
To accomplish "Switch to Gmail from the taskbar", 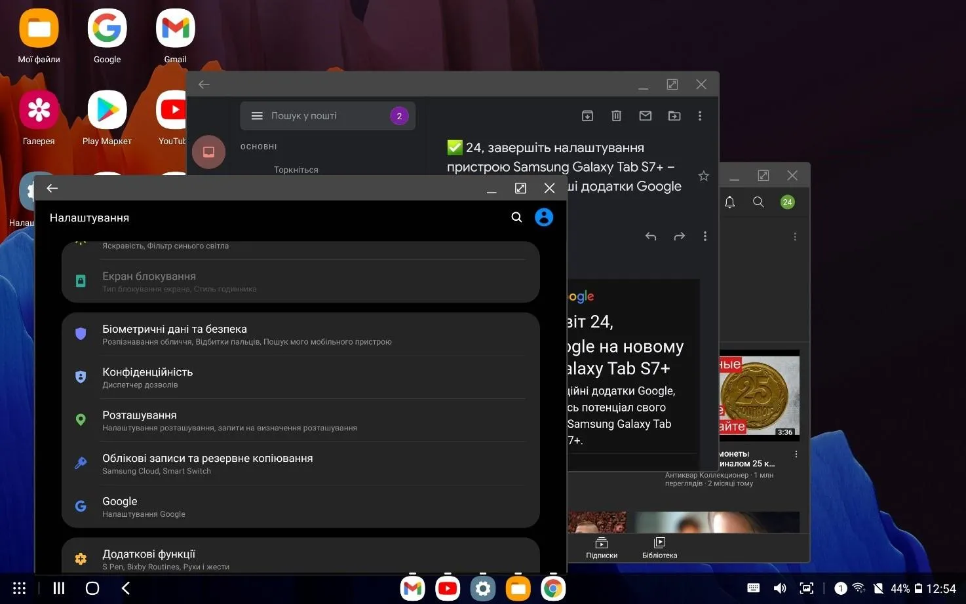I will 413,588.
